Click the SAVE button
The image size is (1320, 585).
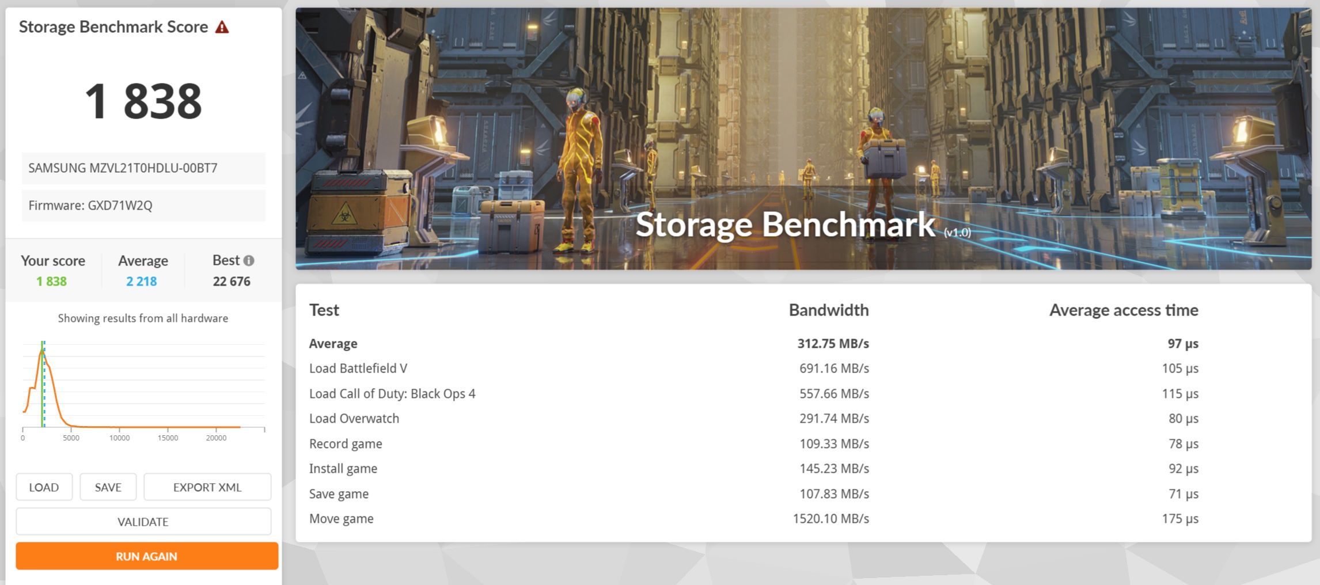(x=108, y=487)
